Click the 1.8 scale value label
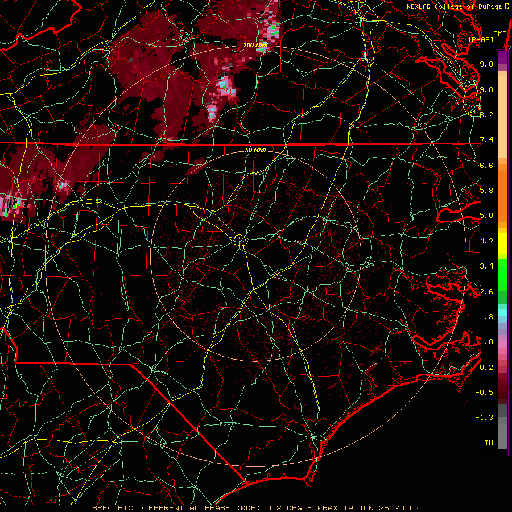This screenshot has height=512, width=512. tap(486, 317)
